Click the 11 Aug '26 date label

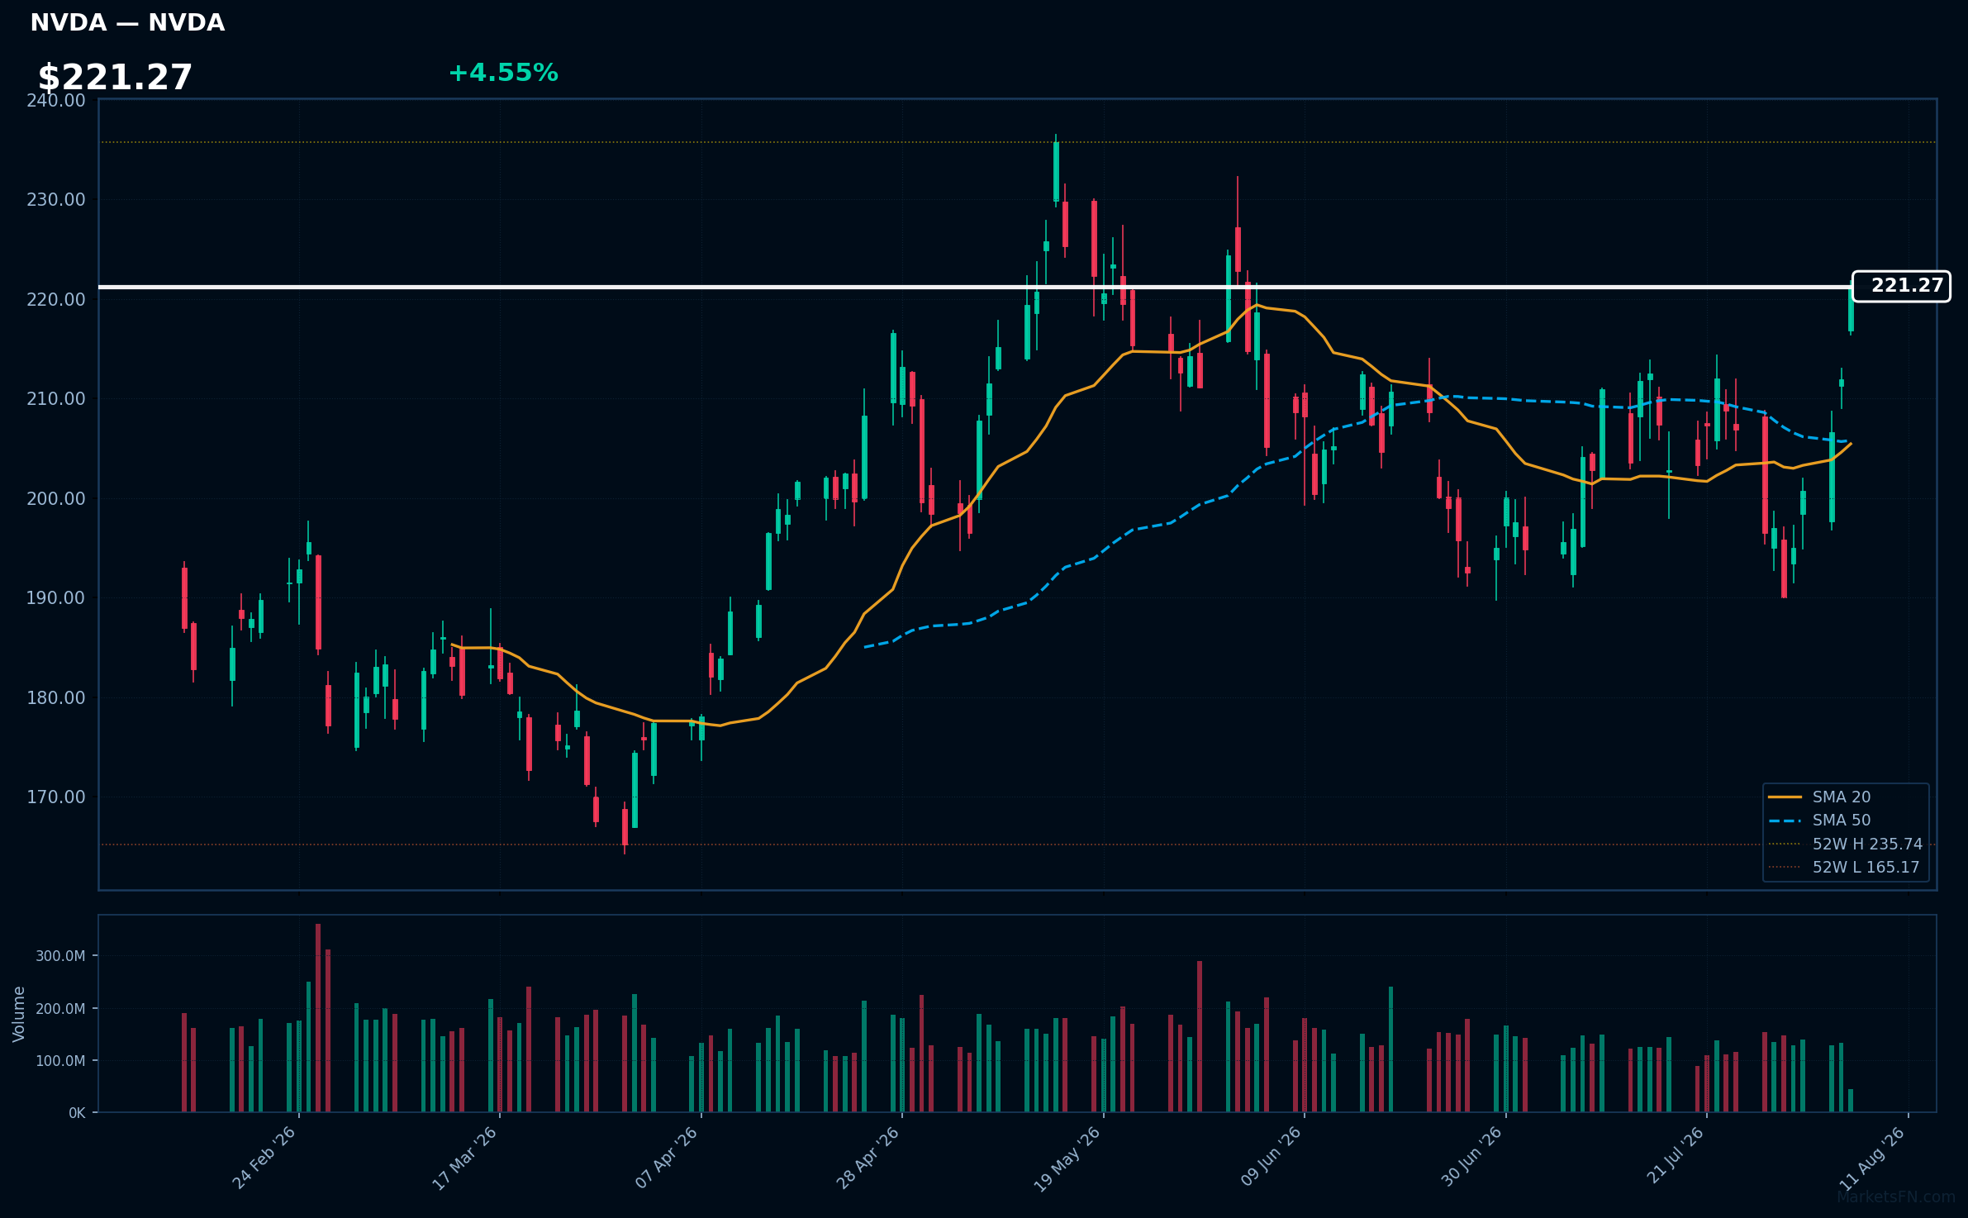pyautogui.click(x=1873, y=1159)
